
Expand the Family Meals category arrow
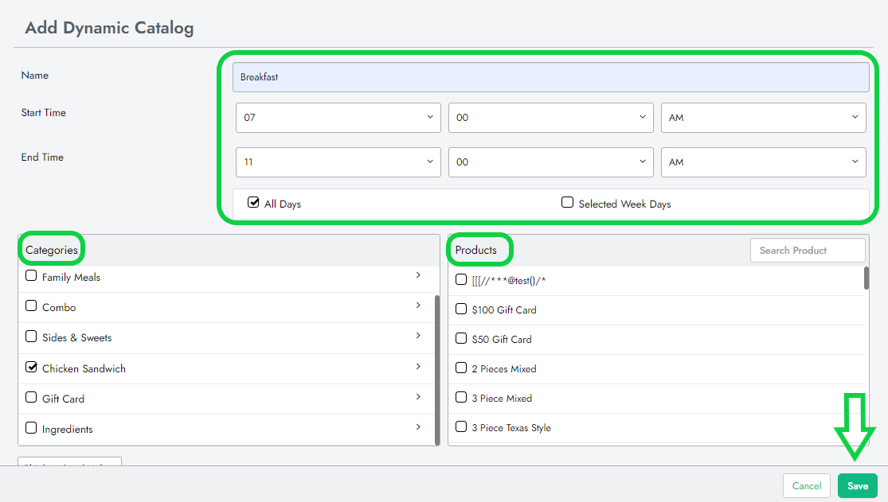418,275
